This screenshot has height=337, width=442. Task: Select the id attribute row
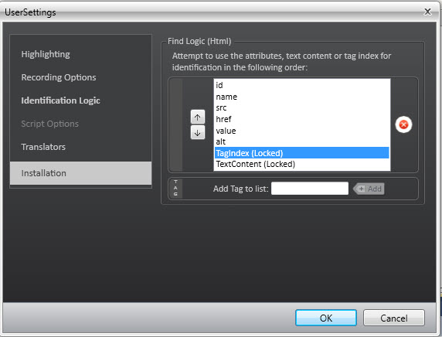tap(302, 85)
